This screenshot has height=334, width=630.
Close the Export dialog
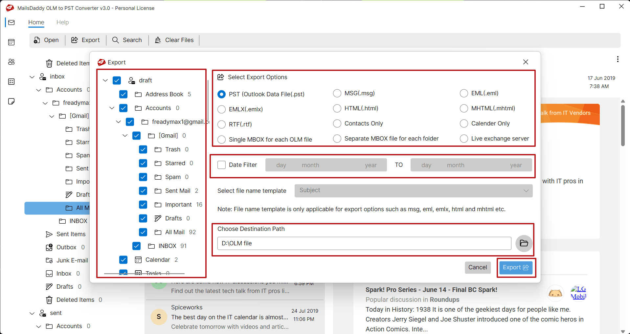coord(526,62)
